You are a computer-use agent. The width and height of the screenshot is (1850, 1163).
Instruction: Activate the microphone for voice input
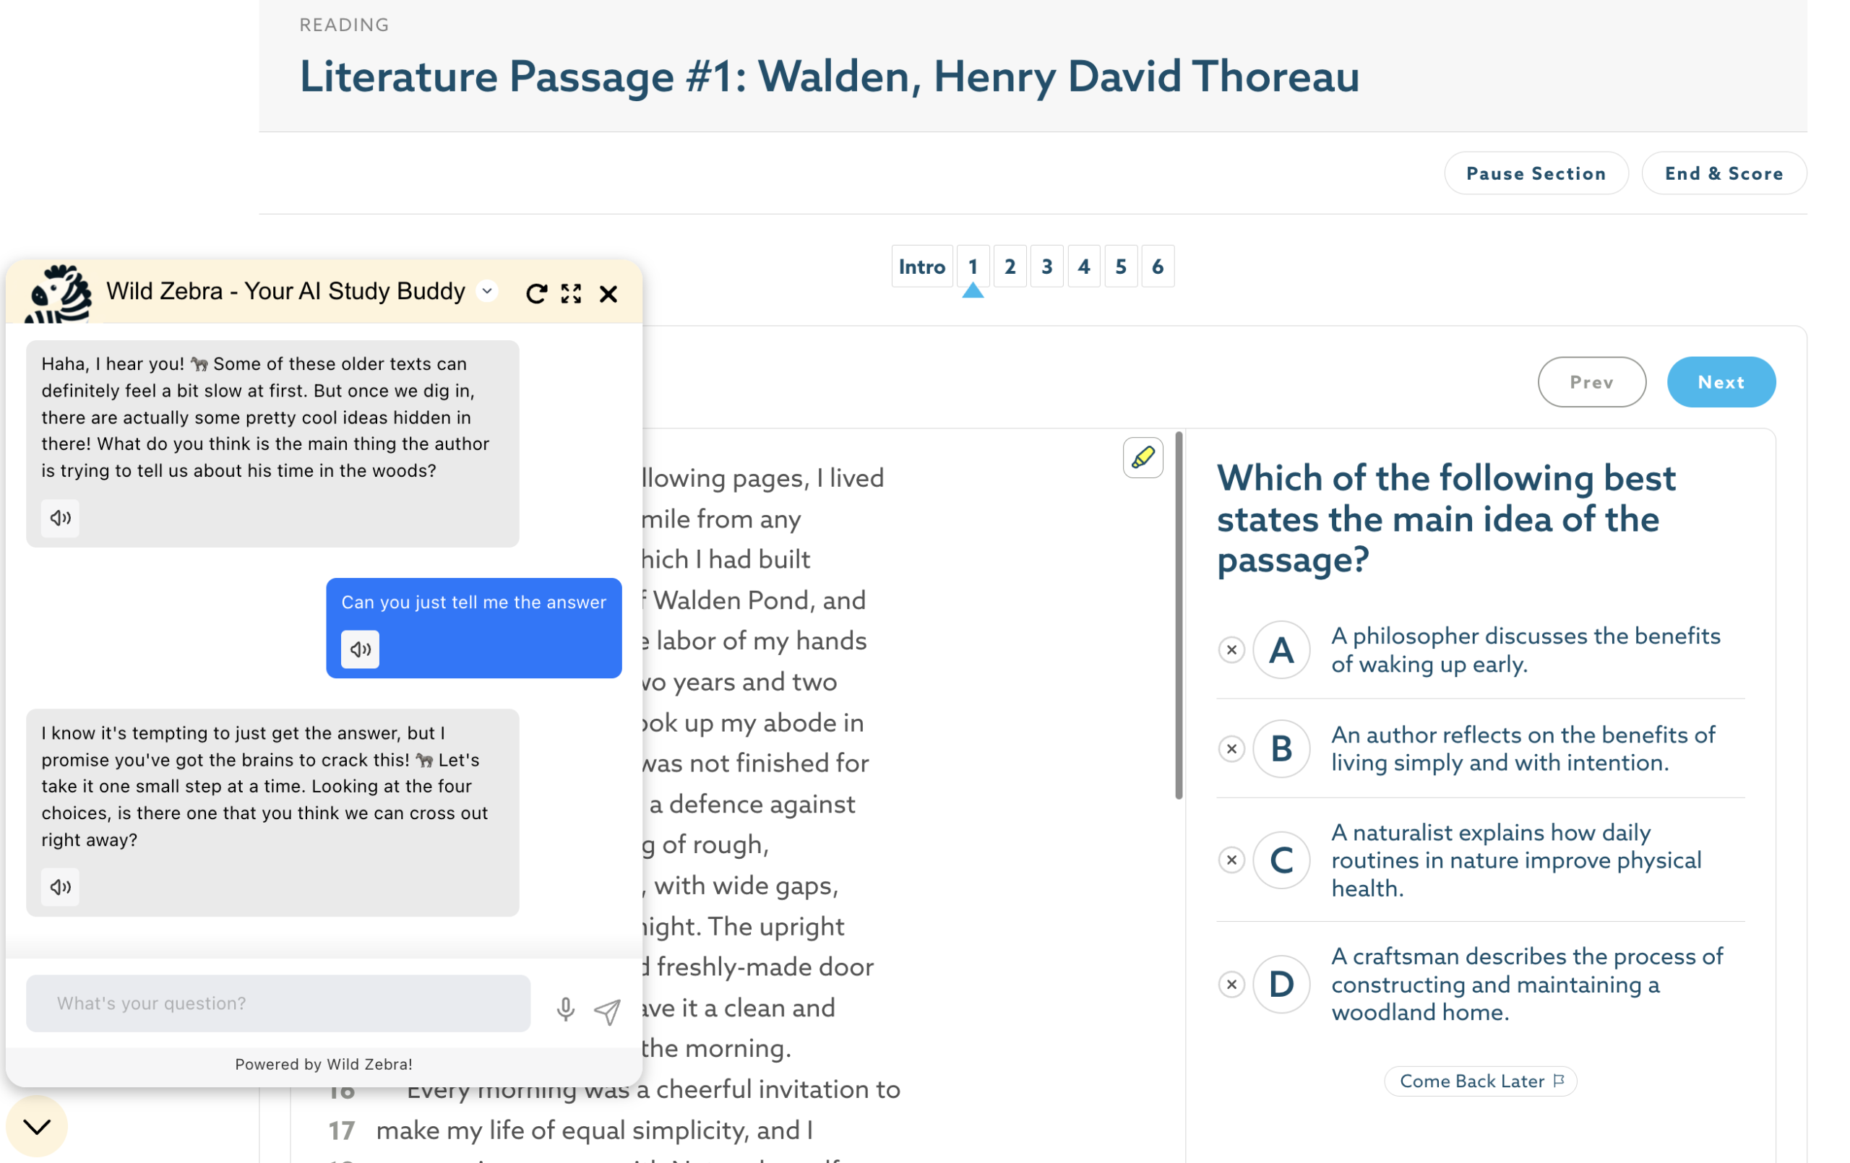(x=565, y=1009)
